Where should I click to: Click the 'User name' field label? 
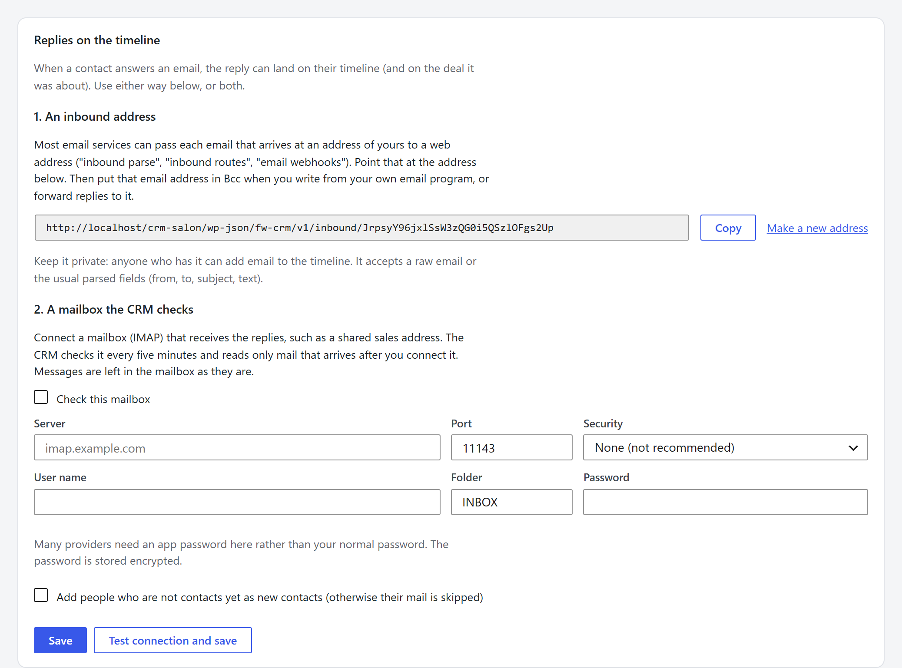60,478
